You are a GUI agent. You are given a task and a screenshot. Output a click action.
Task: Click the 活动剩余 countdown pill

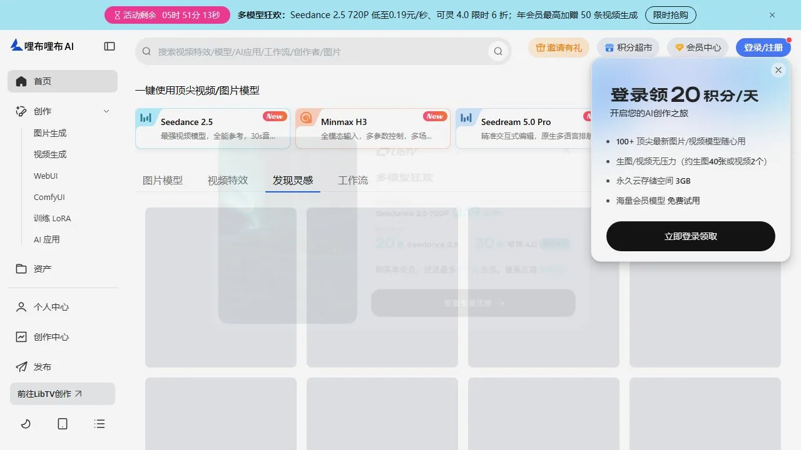(x=167, y=15)
